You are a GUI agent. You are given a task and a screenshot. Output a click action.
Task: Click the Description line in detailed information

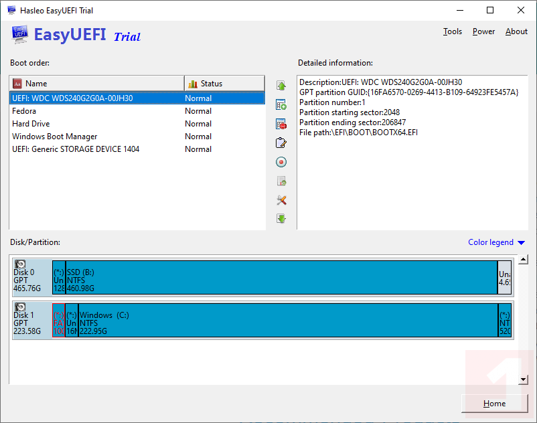pos(380,82)
